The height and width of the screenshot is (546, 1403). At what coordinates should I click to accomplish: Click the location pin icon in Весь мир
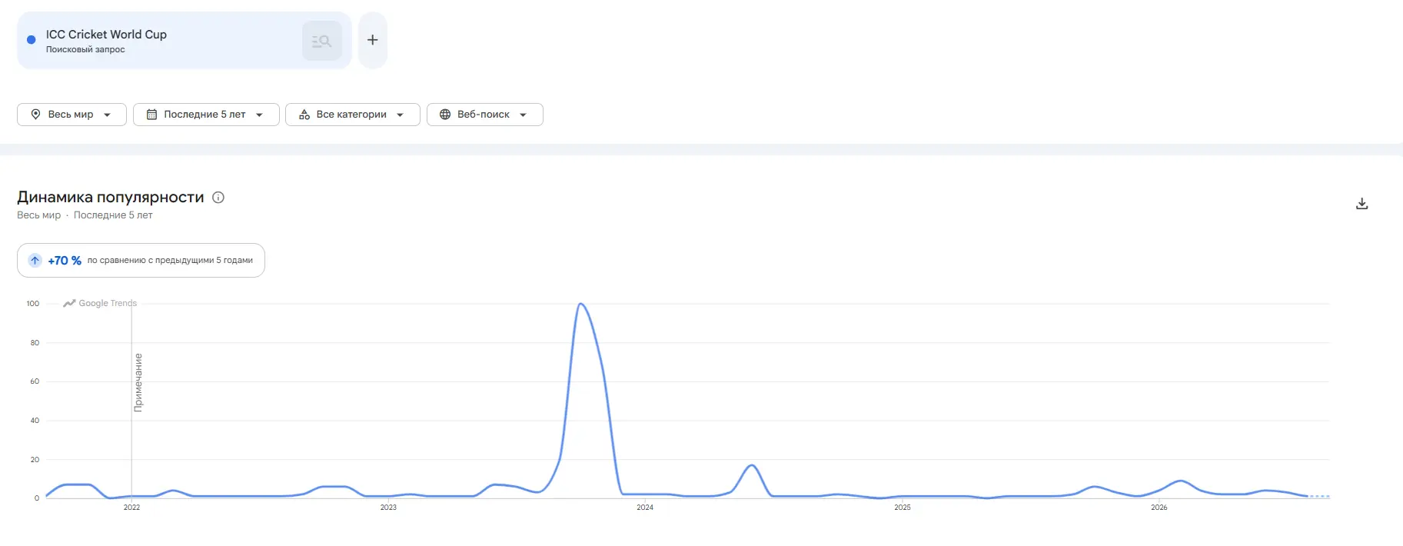click(x=35, y=115)
